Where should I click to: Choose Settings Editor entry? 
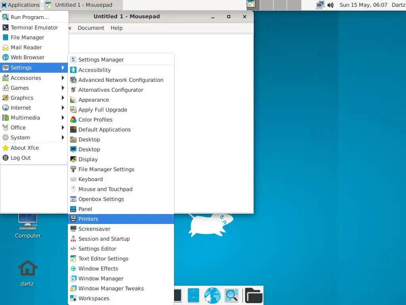pyautogui.click(x=121, y=249)
